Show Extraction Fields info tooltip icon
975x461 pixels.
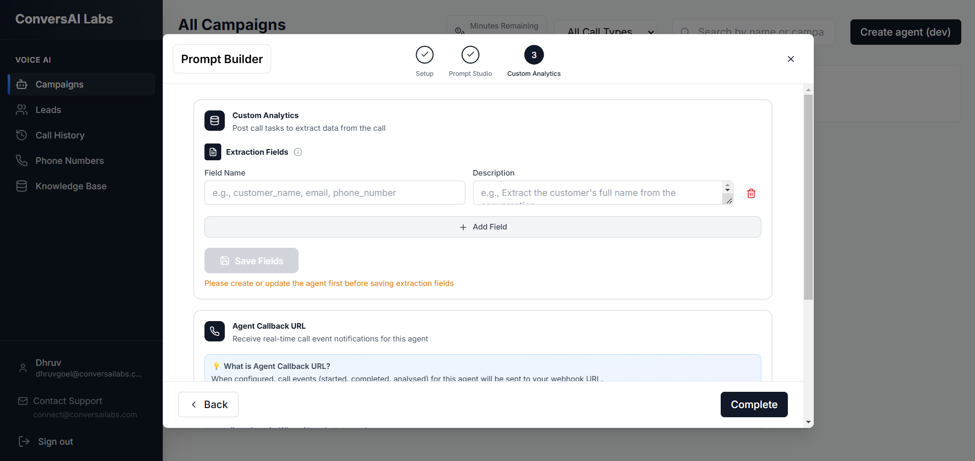click(298, 152)
